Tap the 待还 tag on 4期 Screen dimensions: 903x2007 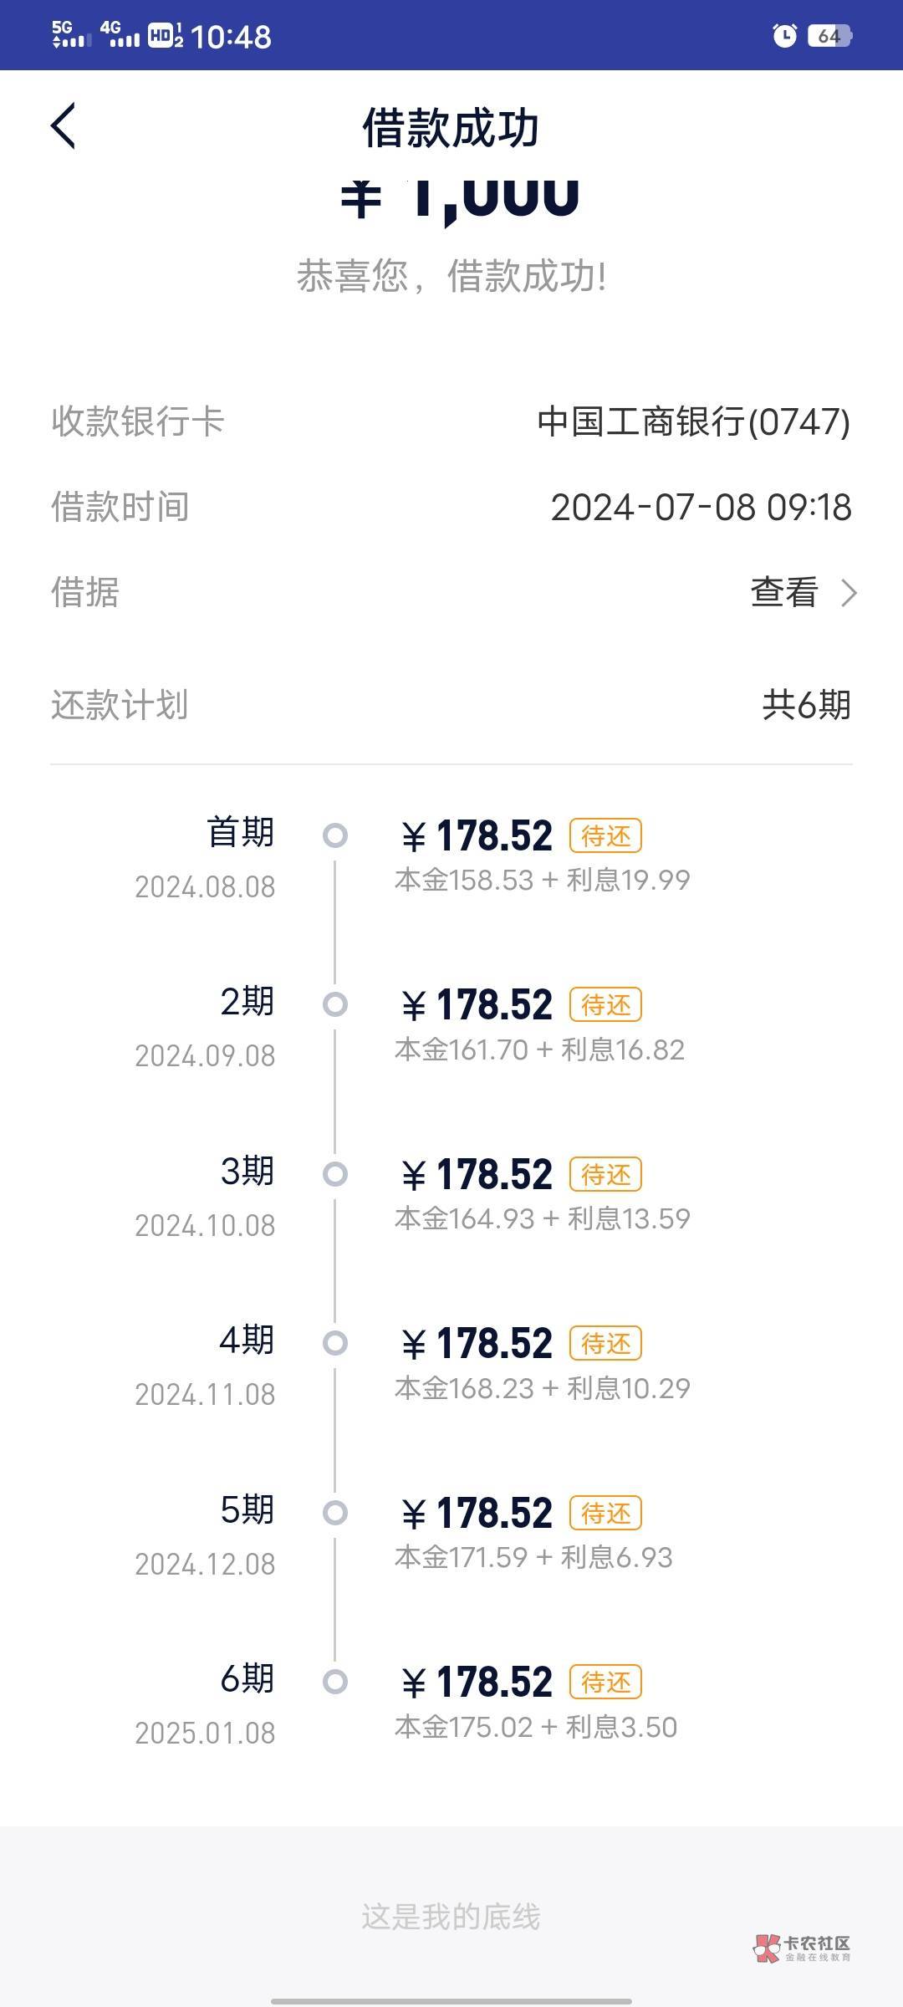pyautogui.click(x=605, y=1343)
